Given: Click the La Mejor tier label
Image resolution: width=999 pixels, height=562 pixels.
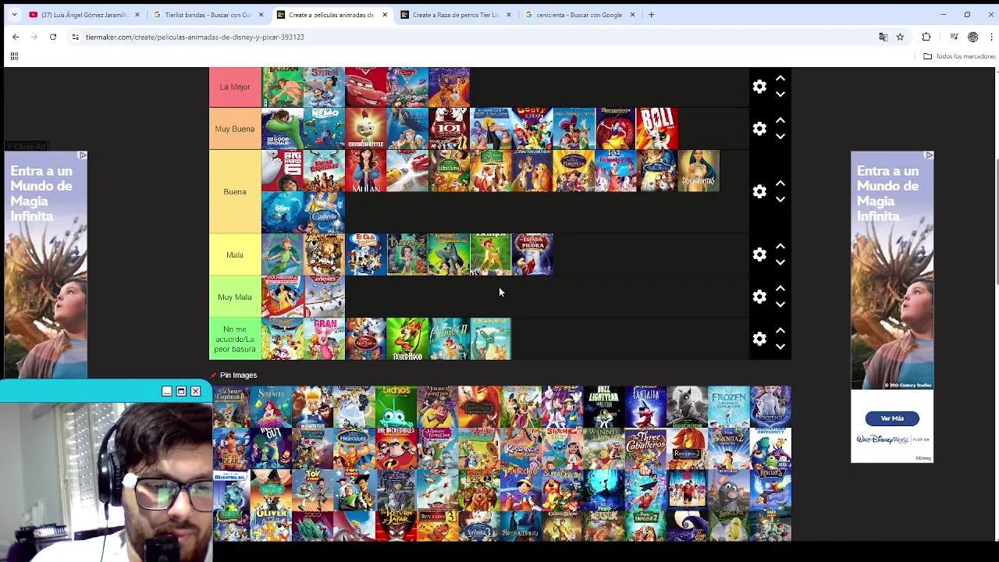Looking at the screenshot, I should pos(235,87).
